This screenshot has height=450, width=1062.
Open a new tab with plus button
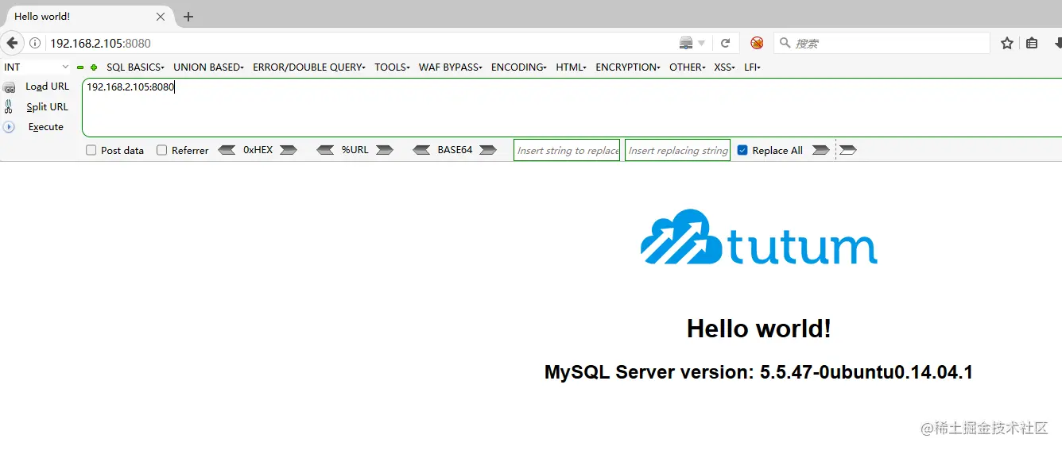188,16
